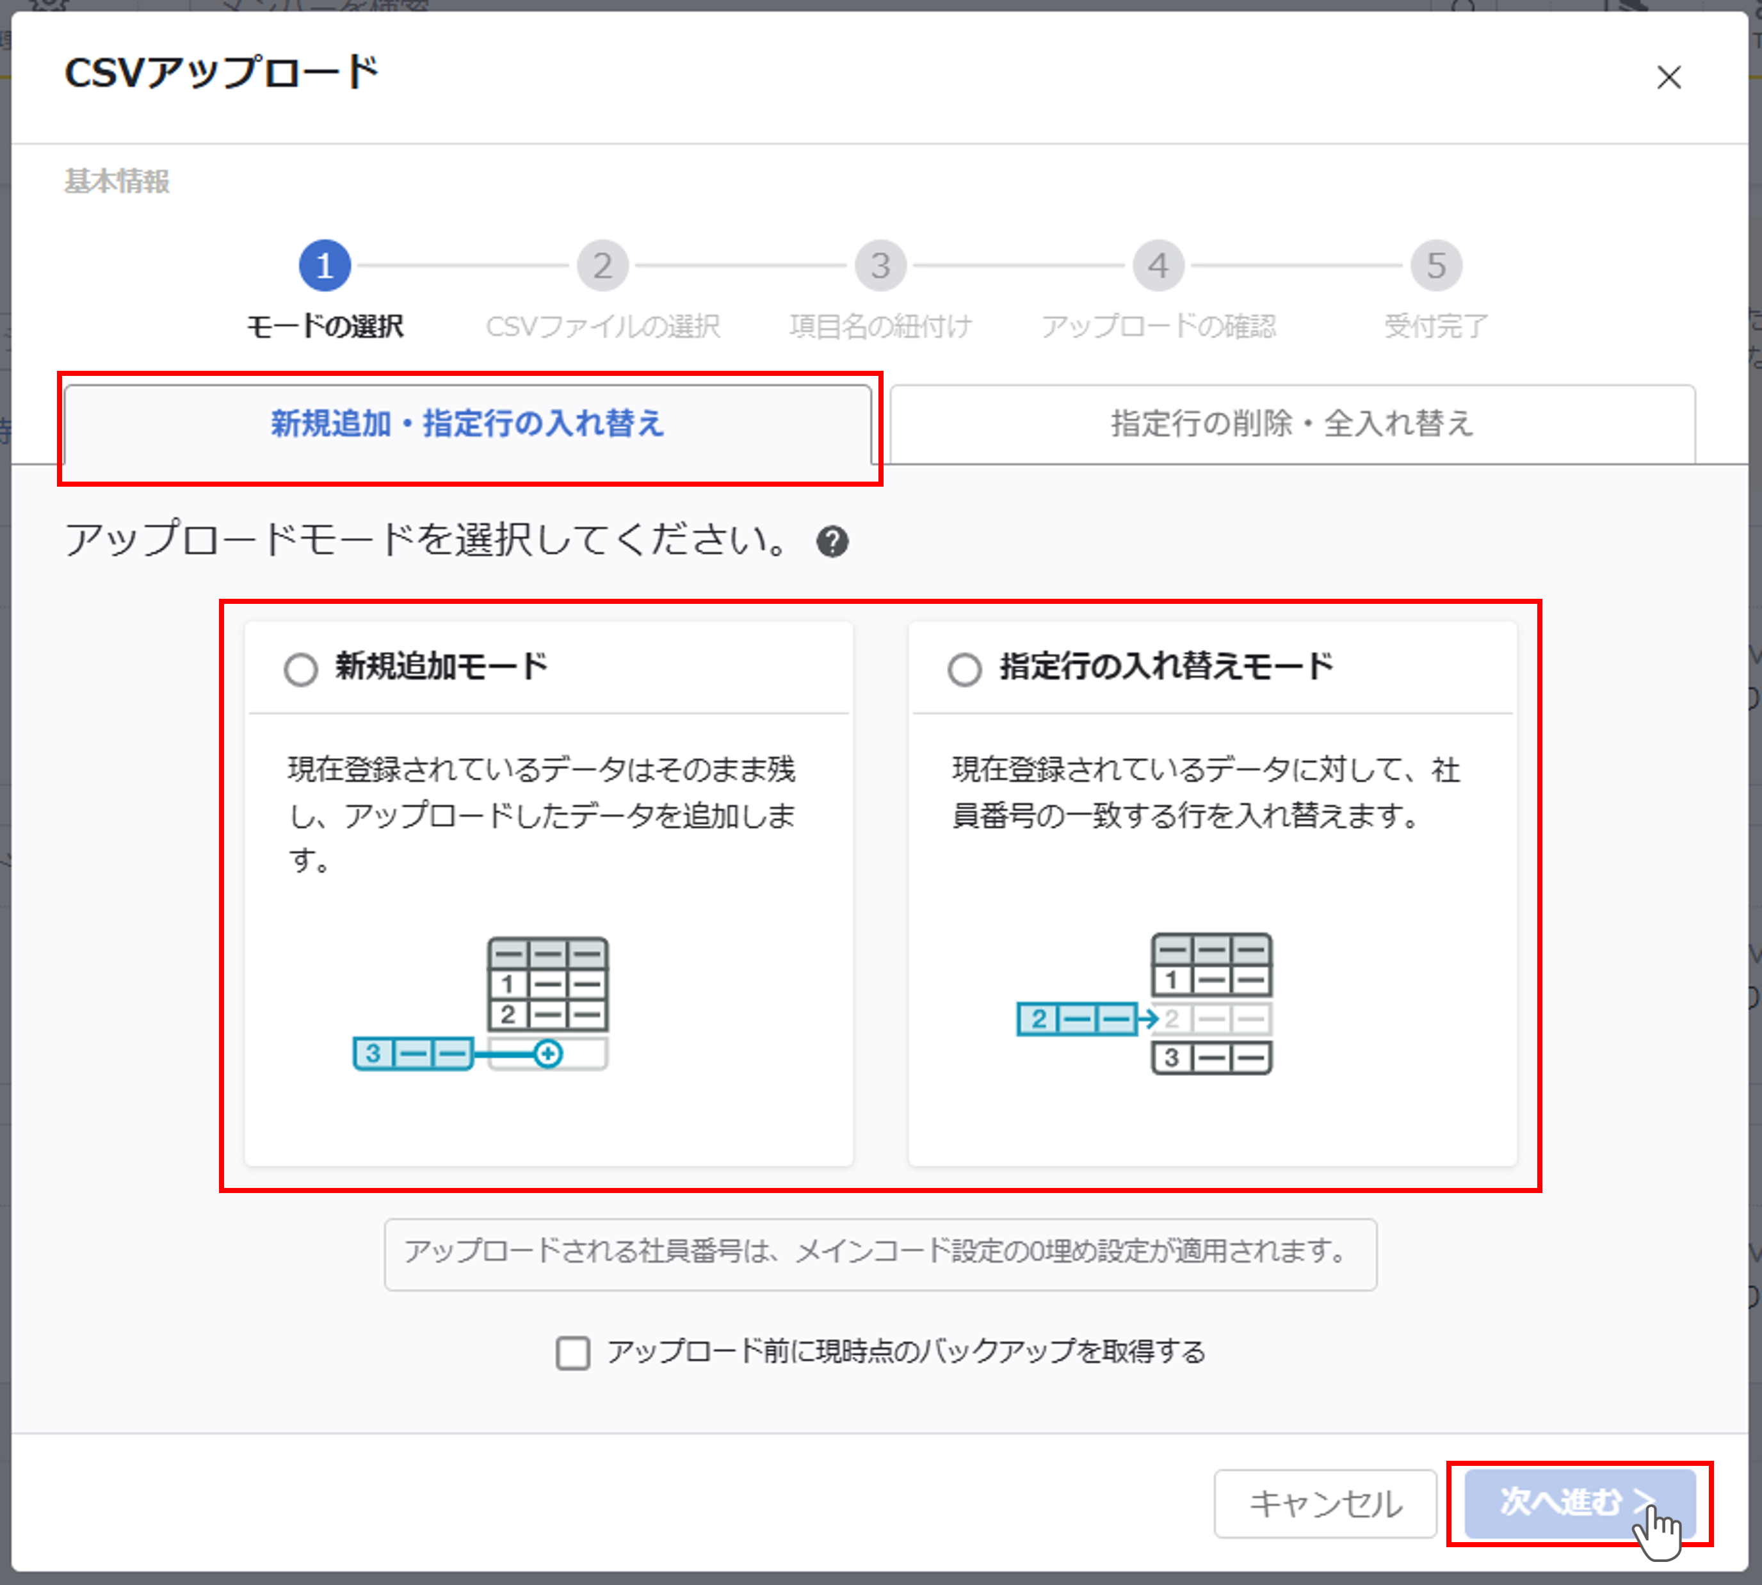
Task: Select the 新規追加モード radio button
Action: (x=300, y=669)
